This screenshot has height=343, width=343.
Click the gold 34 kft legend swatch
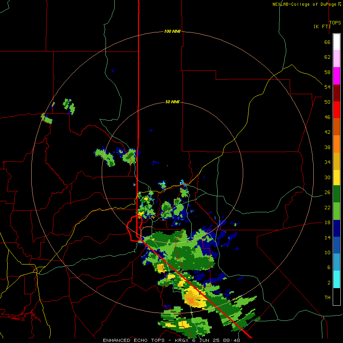337,161
